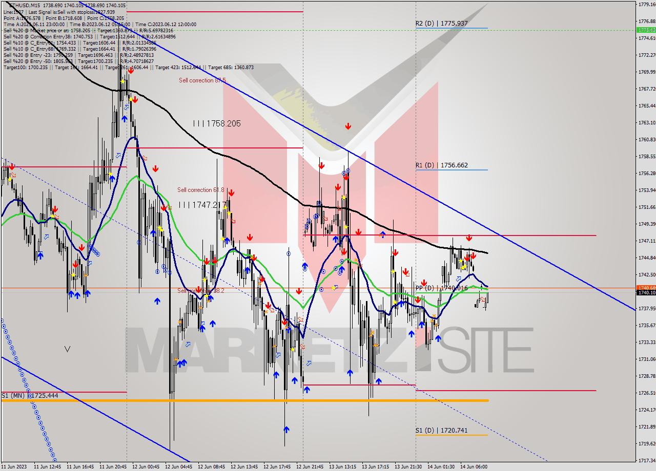
Task: Click the '11 Jun 16:45' time axis label
Action: pyautogui.click(x=80, y=467)
